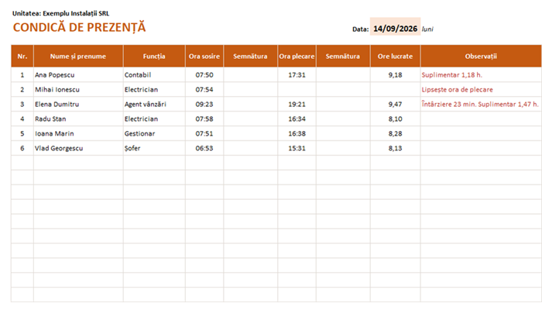This screenshot has width=542, height=310.
Task: Select worked hours value 8,10
Action: 395,119
